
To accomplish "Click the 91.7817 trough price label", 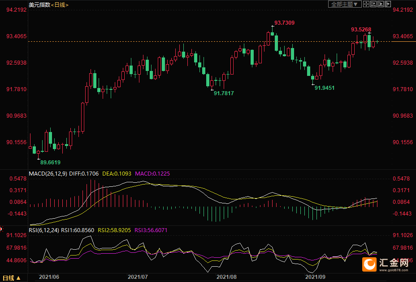I will [224, 93].
